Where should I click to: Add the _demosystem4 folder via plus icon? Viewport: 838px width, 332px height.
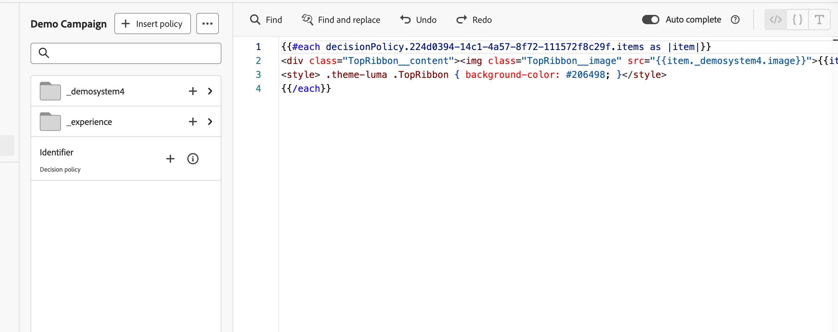coord(193,91)
